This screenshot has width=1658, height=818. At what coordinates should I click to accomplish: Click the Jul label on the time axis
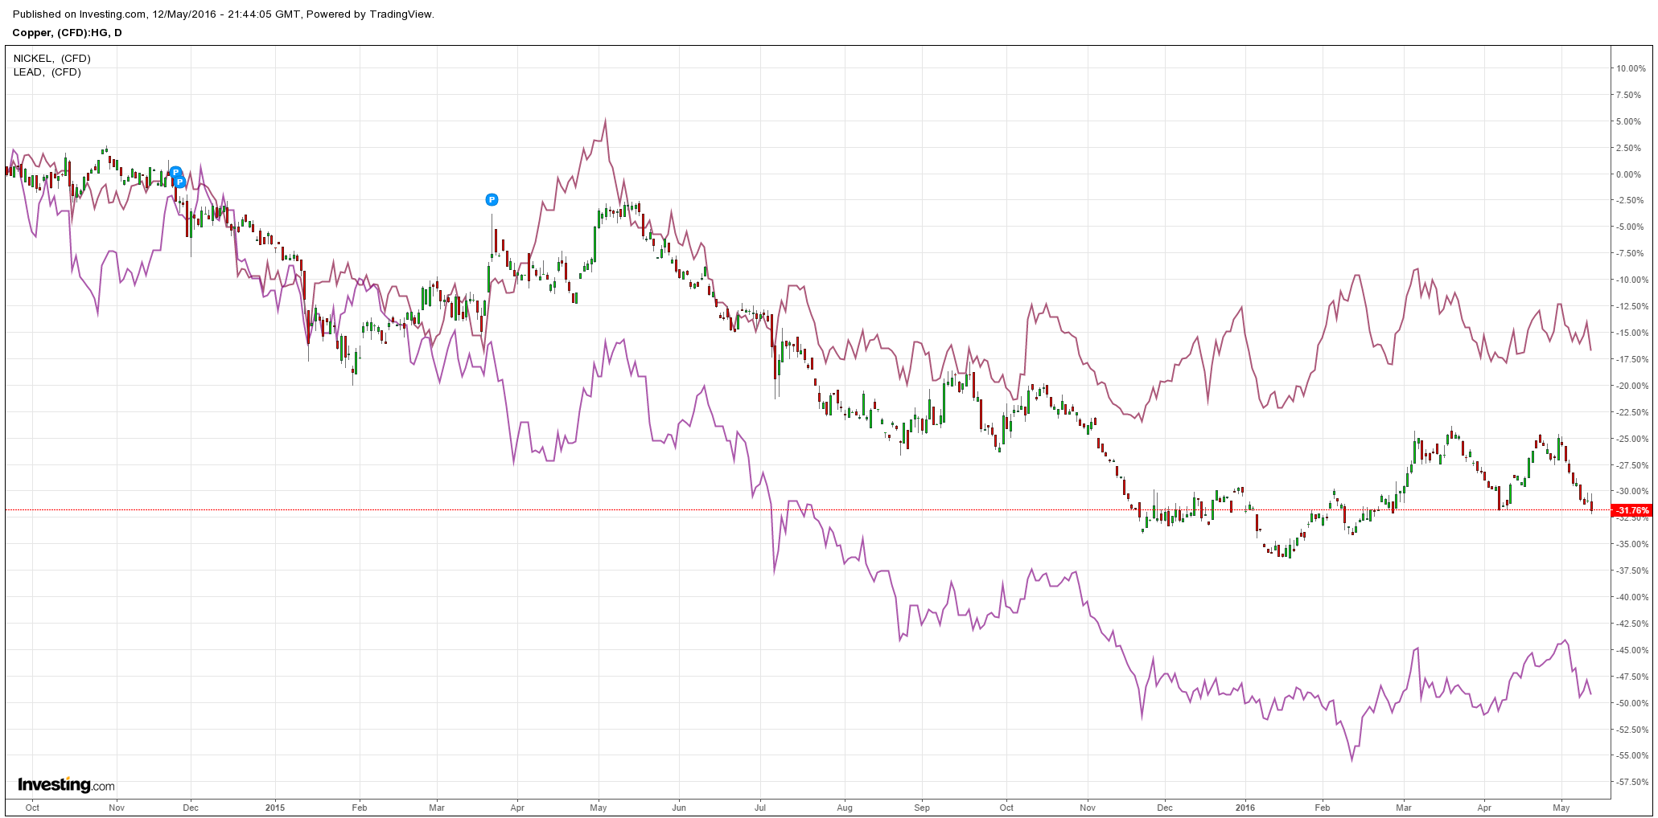[759, 808]
